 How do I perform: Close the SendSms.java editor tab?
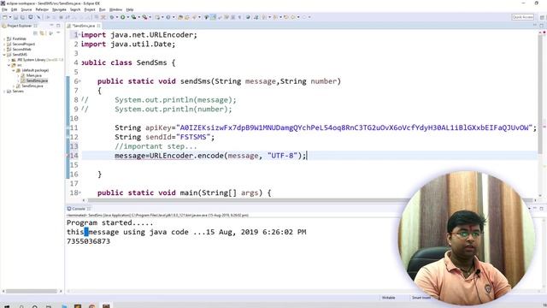[x=99, y=26]
